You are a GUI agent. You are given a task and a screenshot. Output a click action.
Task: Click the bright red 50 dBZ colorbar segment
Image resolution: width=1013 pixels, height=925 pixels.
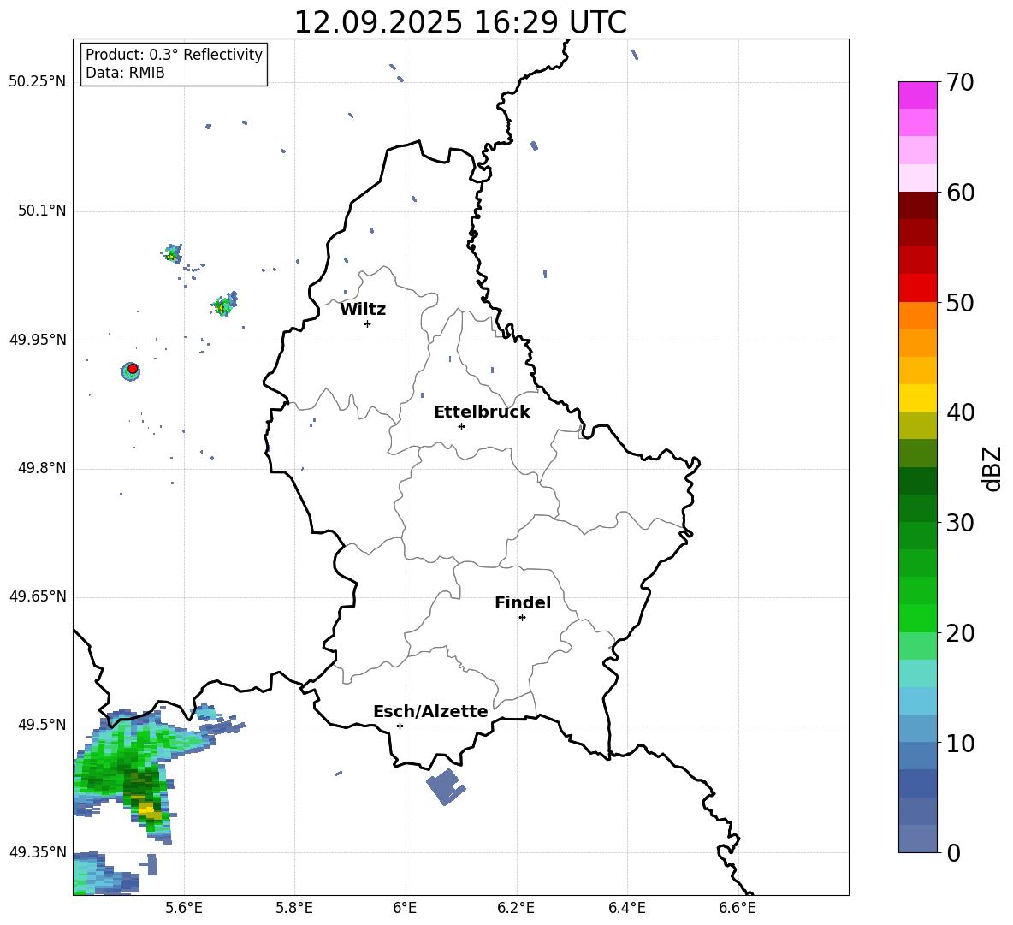917,288
